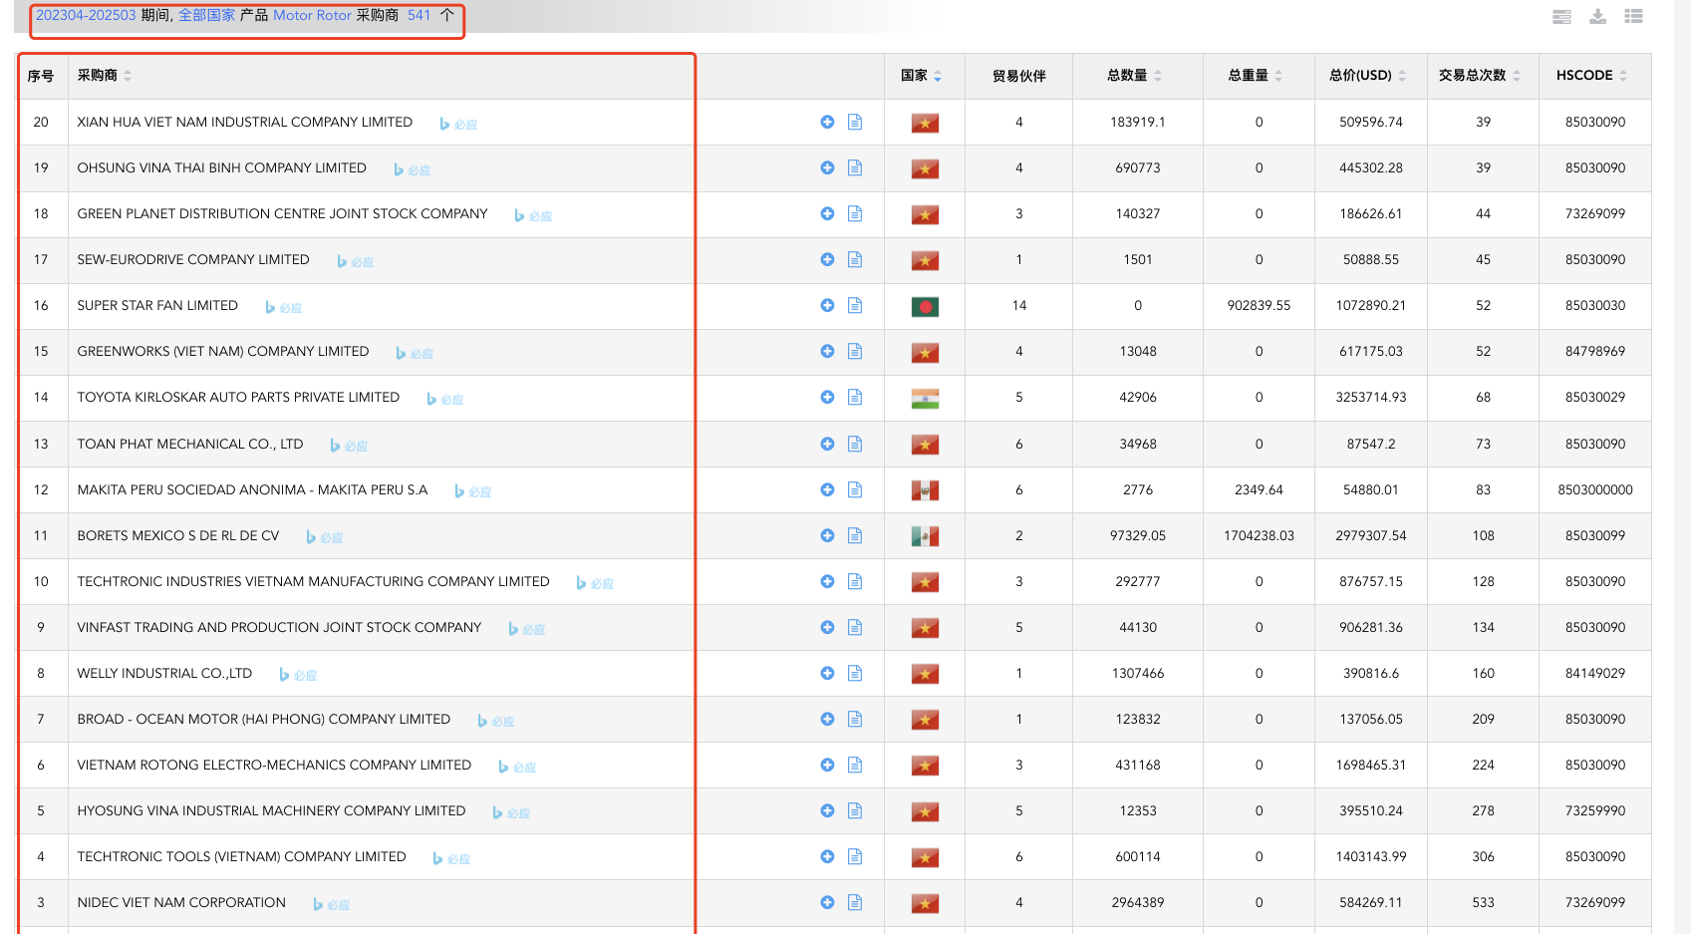Sort table by 总价(USD) column

(1367, 76)
